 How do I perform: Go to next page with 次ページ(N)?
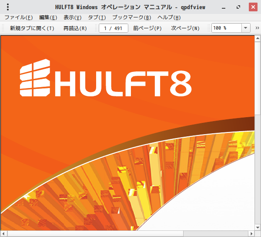tap(185, 28)
